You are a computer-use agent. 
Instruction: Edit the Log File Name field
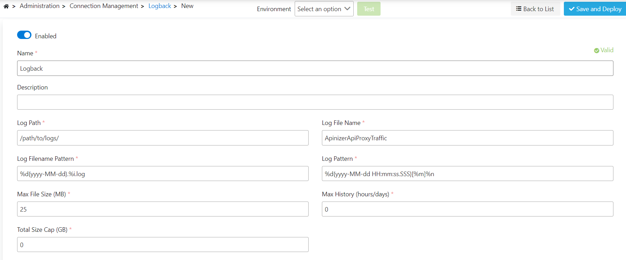467,138
